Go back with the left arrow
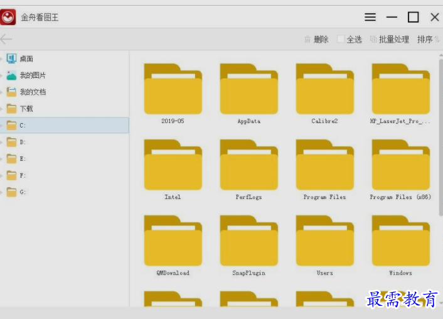This screenshot has height=319, width=443. [6, 39]
